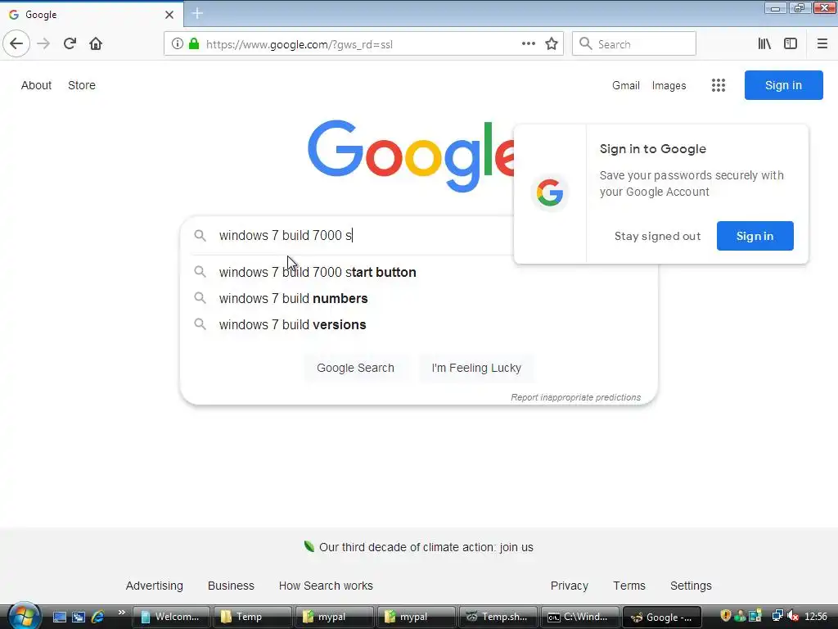
Task: Open Google apps grid
Action: [x=719, y=85]
